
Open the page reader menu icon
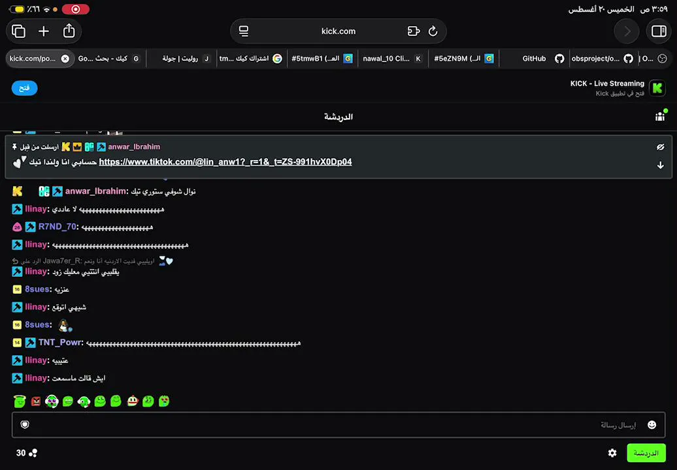tap(244, 31)
